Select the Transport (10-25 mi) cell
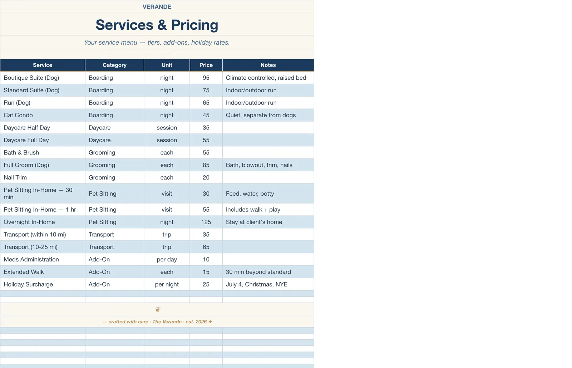Screen dimensions: 572x368 click(43, 247)
